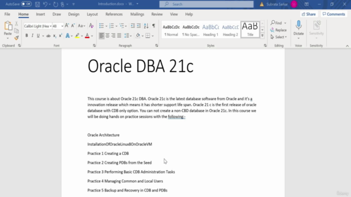
Task: Open ribbon display options icon
Action: tap(307, 4)
